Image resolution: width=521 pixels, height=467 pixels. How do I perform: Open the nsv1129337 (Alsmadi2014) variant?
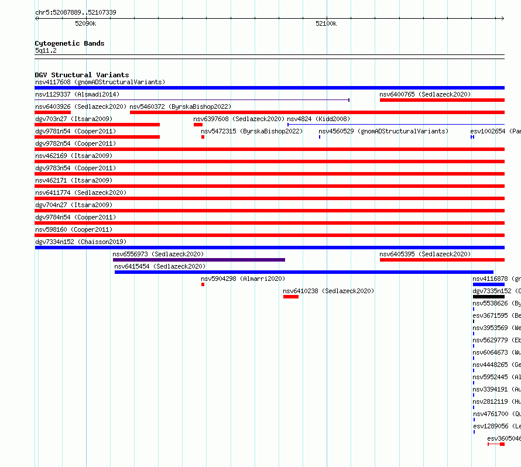pos(77,94)
